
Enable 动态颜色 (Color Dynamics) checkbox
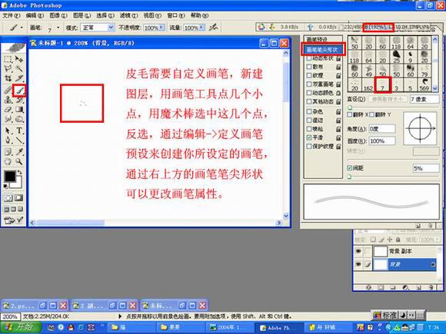(309, 93)
